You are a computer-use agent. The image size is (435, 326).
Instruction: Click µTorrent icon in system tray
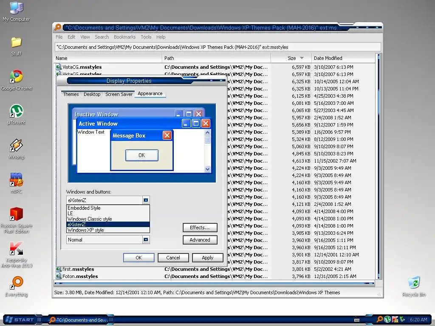pos(387,320)
